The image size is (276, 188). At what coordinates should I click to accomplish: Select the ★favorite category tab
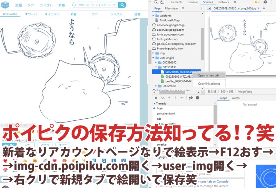(10, 14)
